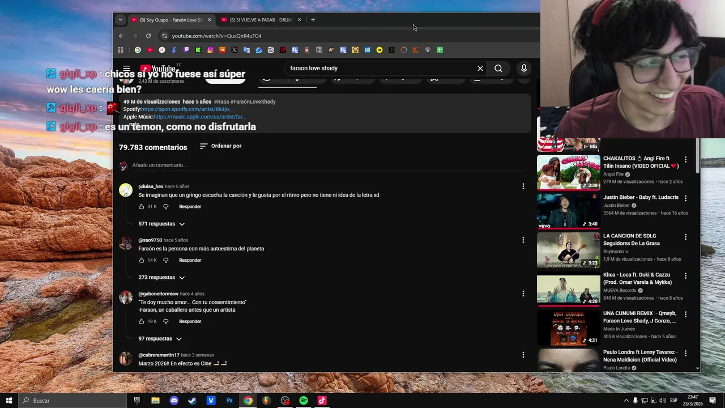This screenshot has height=408, width=725.
Task: Open Windows notification center icon
Action: click(713, 401)
